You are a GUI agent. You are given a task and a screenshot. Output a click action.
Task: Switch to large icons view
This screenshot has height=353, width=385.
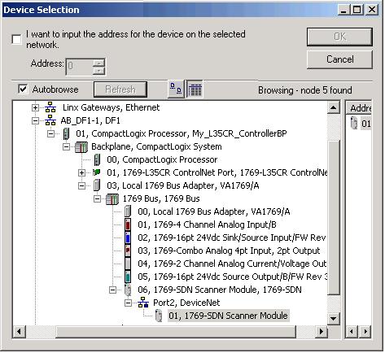[176, 89]
